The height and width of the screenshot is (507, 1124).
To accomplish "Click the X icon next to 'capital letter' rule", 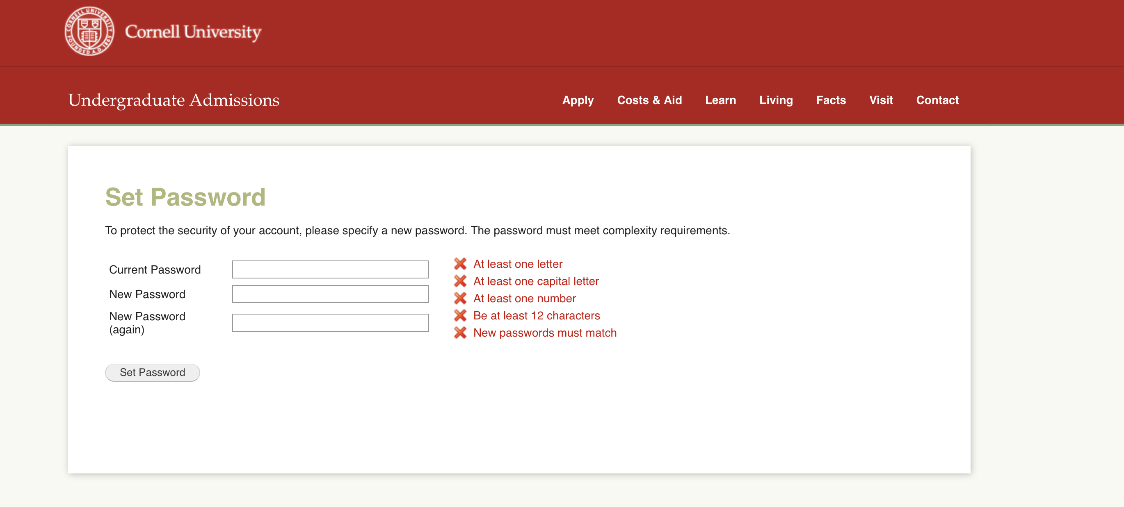I will (460, 281).
